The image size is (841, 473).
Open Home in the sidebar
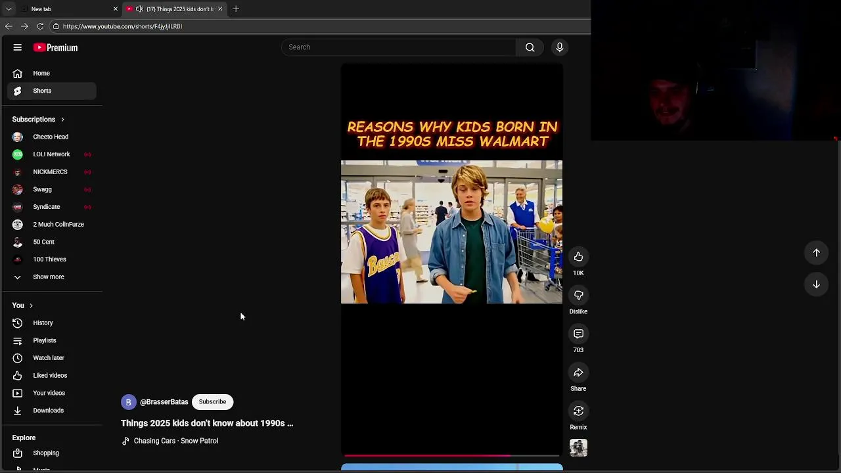point(52,74)
